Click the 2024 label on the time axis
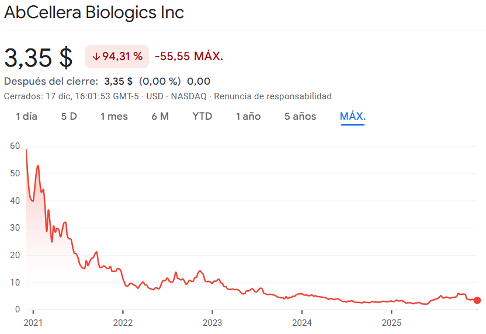The width and height of the screenshot is (486, 334). pos(302,322)
